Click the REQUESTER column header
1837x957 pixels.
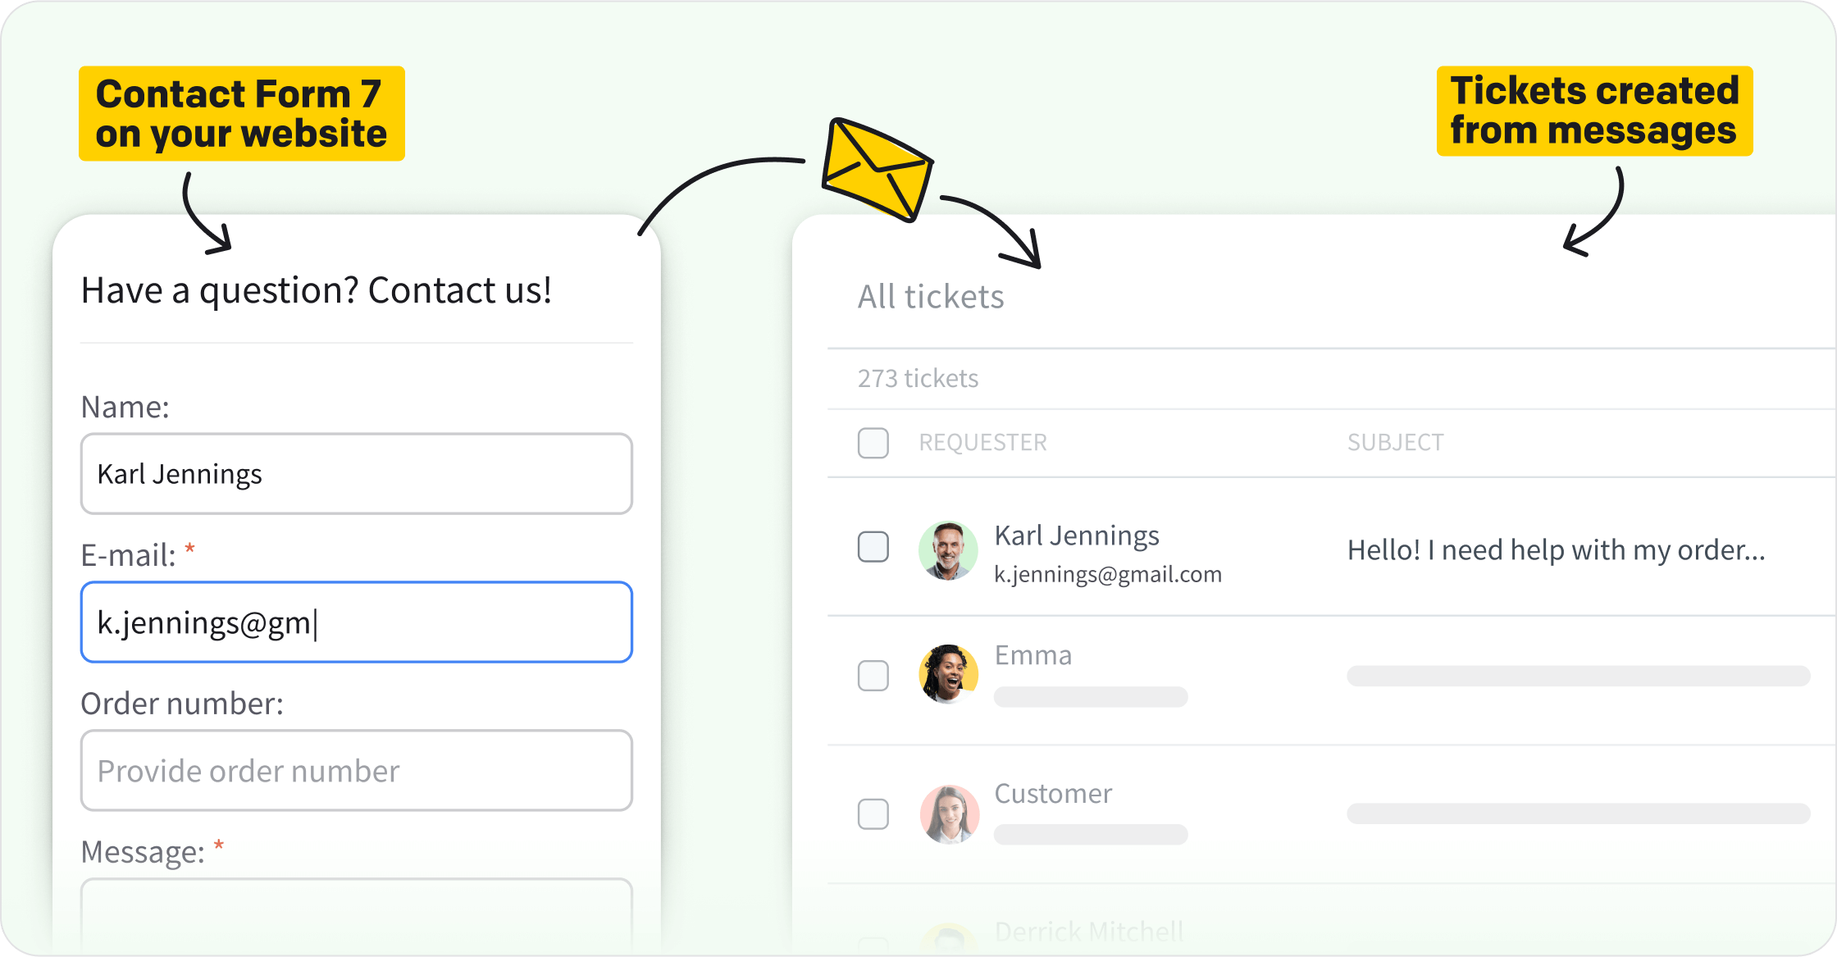[x=982, y=443]
